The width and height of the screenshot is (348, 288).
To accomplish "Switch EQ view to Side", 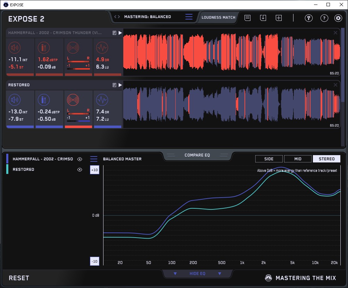I will click(269, 159).
